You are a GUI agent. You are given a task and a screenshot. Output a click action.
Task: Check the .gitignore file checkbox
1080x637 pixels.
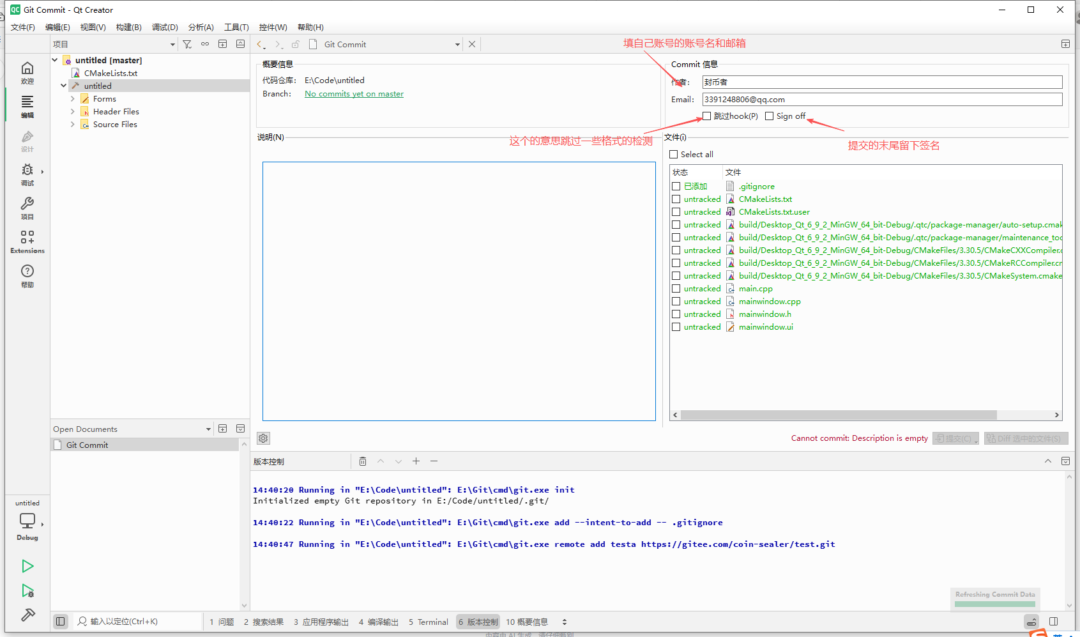[676, 187]
